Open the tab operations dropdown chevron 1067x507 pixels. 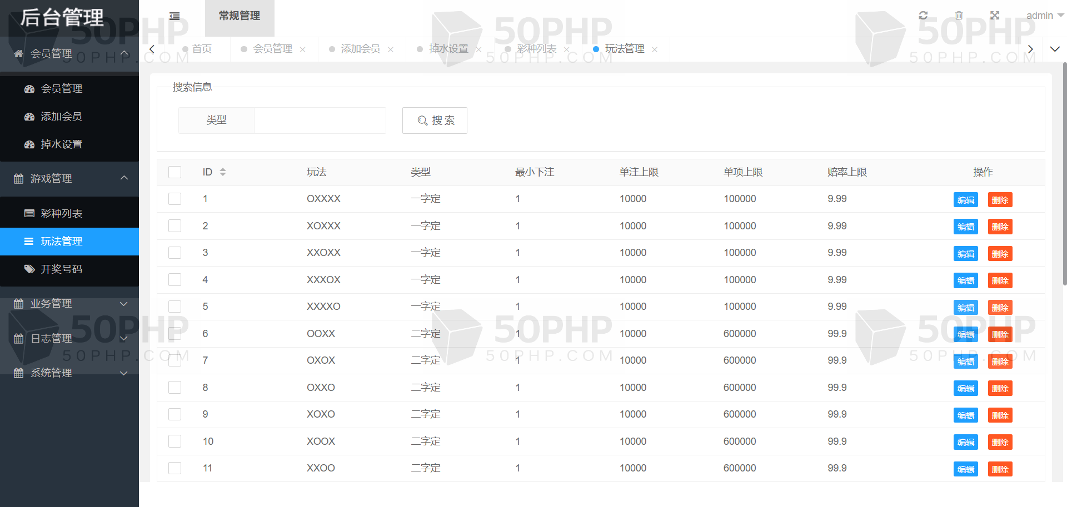pos(1054,49)
